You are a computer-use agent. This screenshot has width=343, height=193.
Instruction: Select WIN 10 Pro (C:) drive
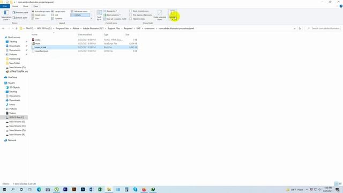coord(17,117)
